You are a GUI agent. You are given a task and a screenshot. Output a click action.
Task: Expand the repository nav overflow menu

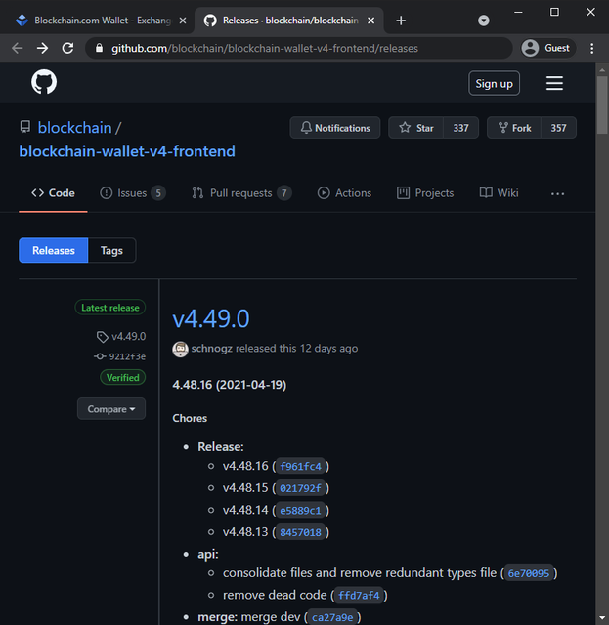point(557,193)
